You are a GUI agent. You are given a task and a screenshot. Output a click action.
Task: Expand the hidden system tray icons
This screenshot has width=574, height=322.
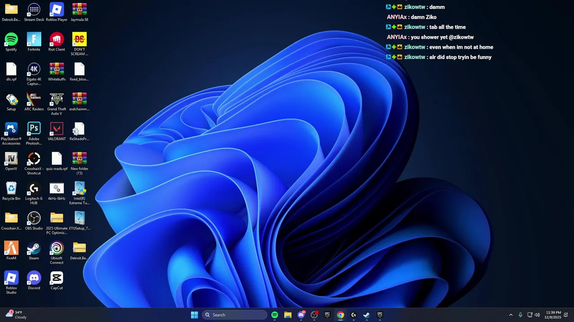[x=510, y=315]
